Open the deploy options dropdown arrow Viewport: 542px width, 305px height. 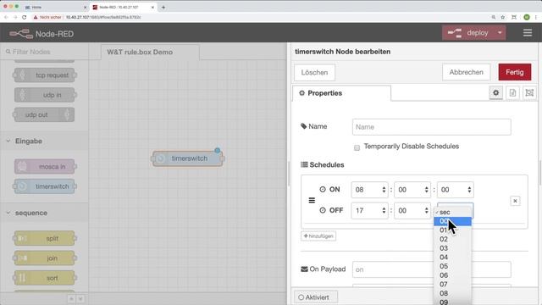coord(500,33)
